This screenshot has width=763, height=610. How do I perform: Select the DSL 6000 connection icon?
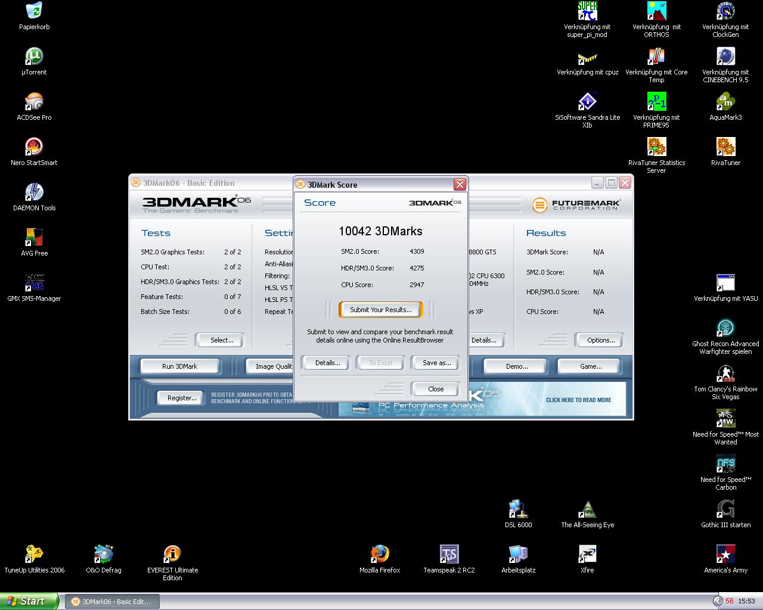(518, 509)
